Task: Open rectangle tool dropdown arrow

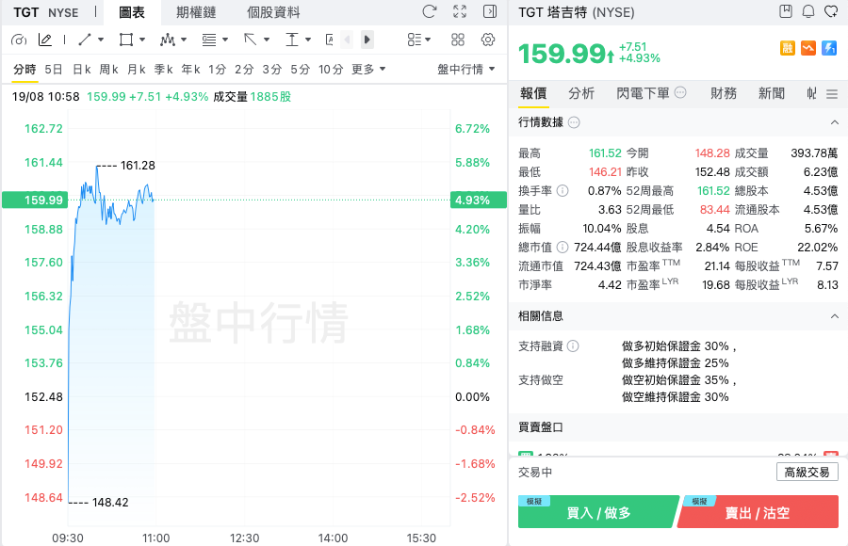Action: (142, 40)
